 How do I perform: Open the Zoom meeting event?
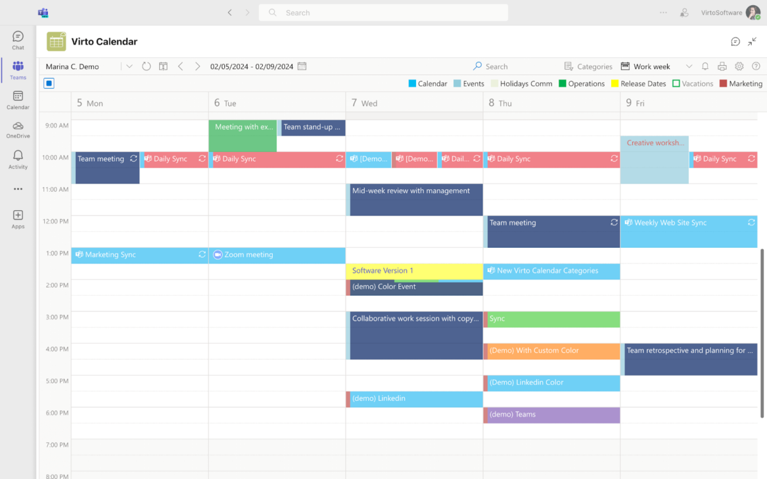277,255
